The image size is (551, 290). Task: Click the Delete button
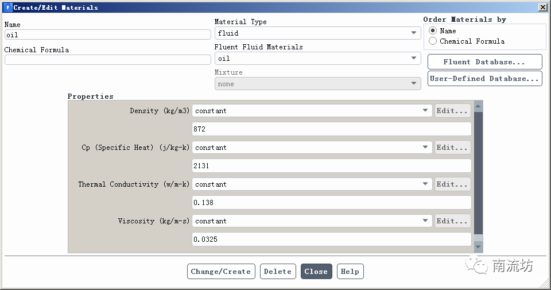pos(278,272)
